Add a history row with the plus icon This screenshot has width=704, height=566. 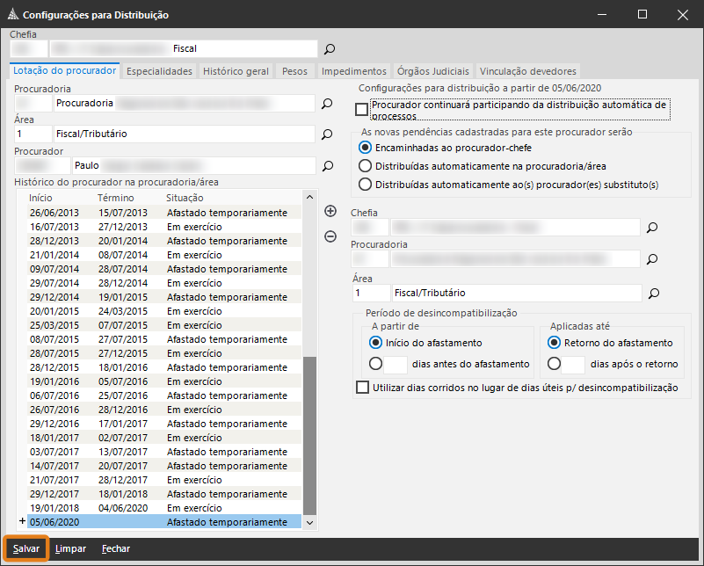(330, 211)
